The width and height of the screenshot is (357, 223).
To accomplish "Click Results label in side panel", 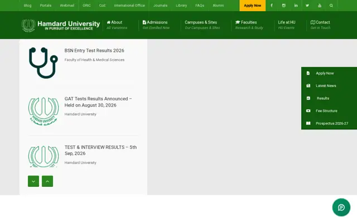I will click(323, 98).
